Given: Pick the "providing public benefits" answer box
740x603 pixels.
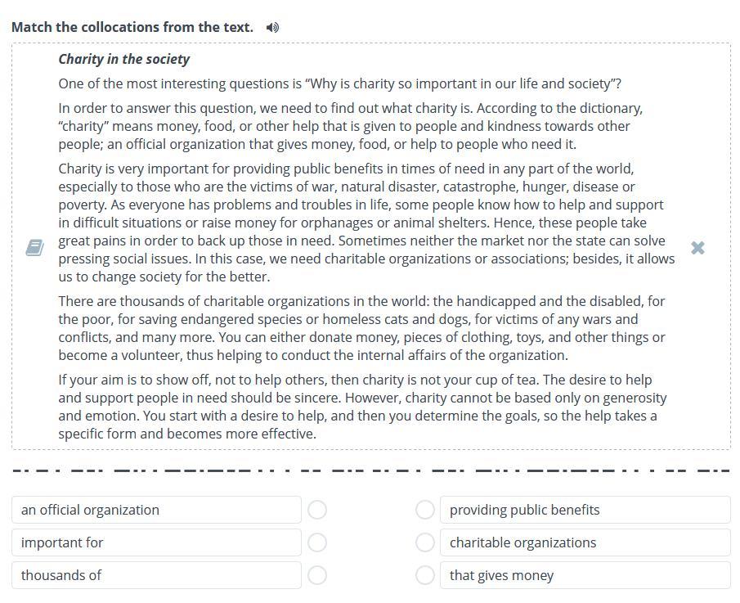Looking at the screenshot, I should [x=585, y=510].
